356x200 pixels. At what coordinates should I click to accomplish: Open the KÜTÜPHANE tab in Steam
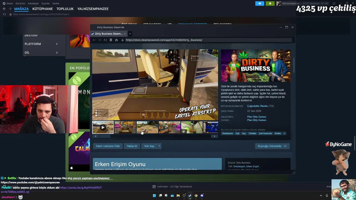(x=43, y=9)
